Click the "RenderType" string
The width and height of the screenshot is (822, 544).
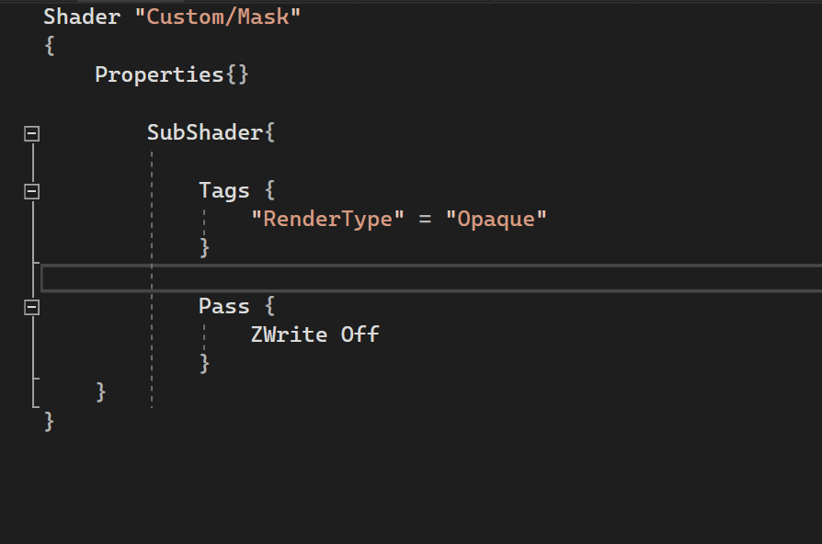(x=327, y=219)
